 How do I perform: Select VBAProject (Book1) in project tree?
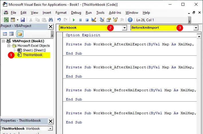[28, 41]
